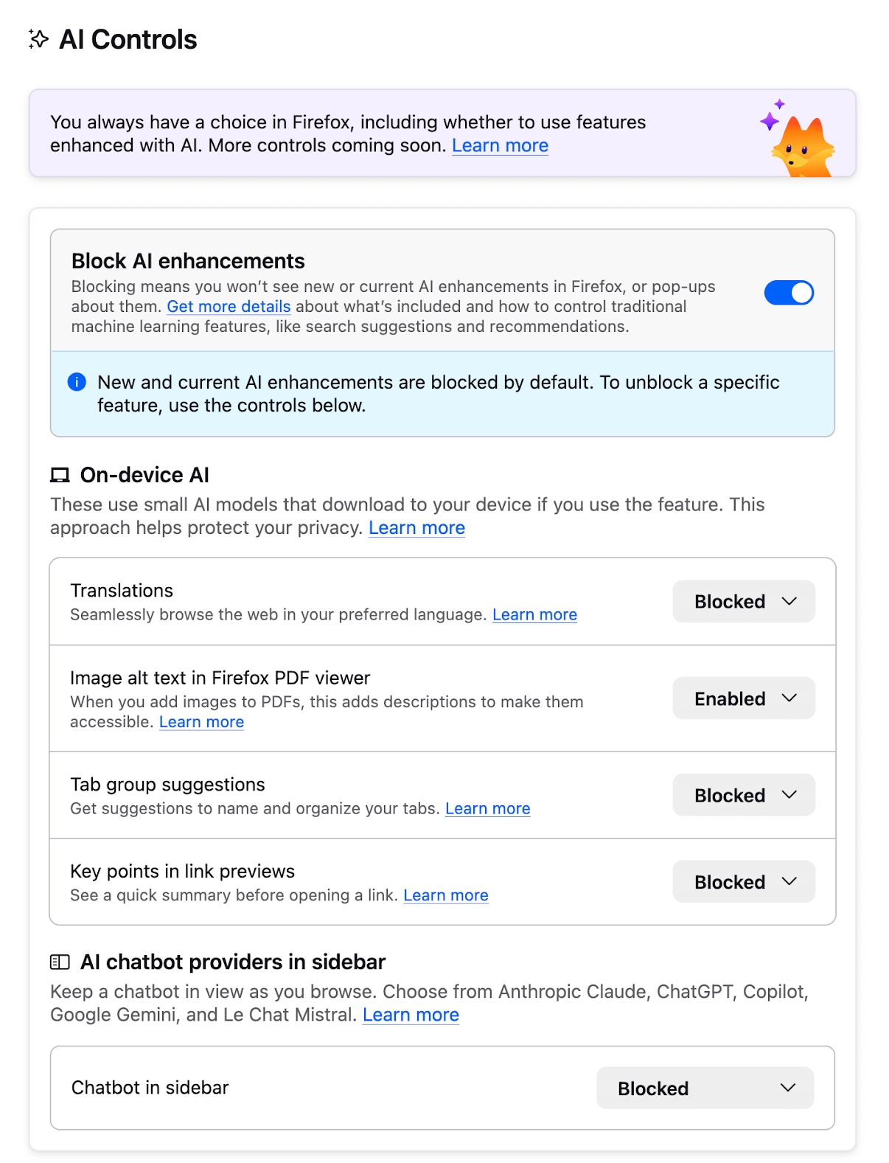The width and height of the screenshot is (889, 1163).
Task: Open the Tab group suggestions Blocked dropdown
Action: 743,795
